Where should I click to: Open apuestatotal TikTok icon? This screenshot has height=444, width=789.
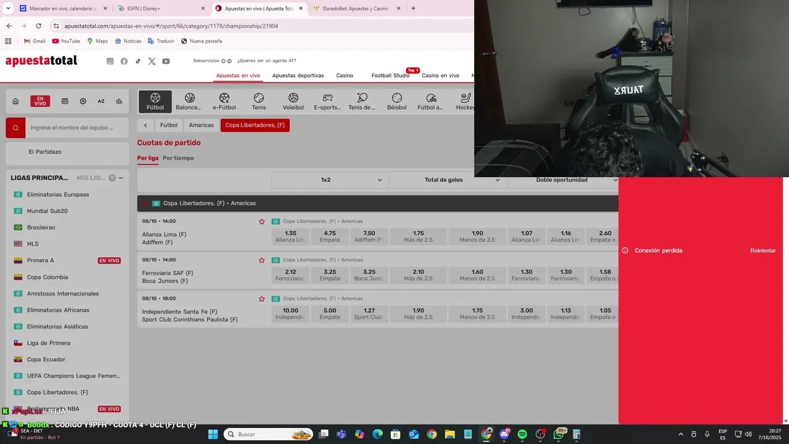point(138,61)
